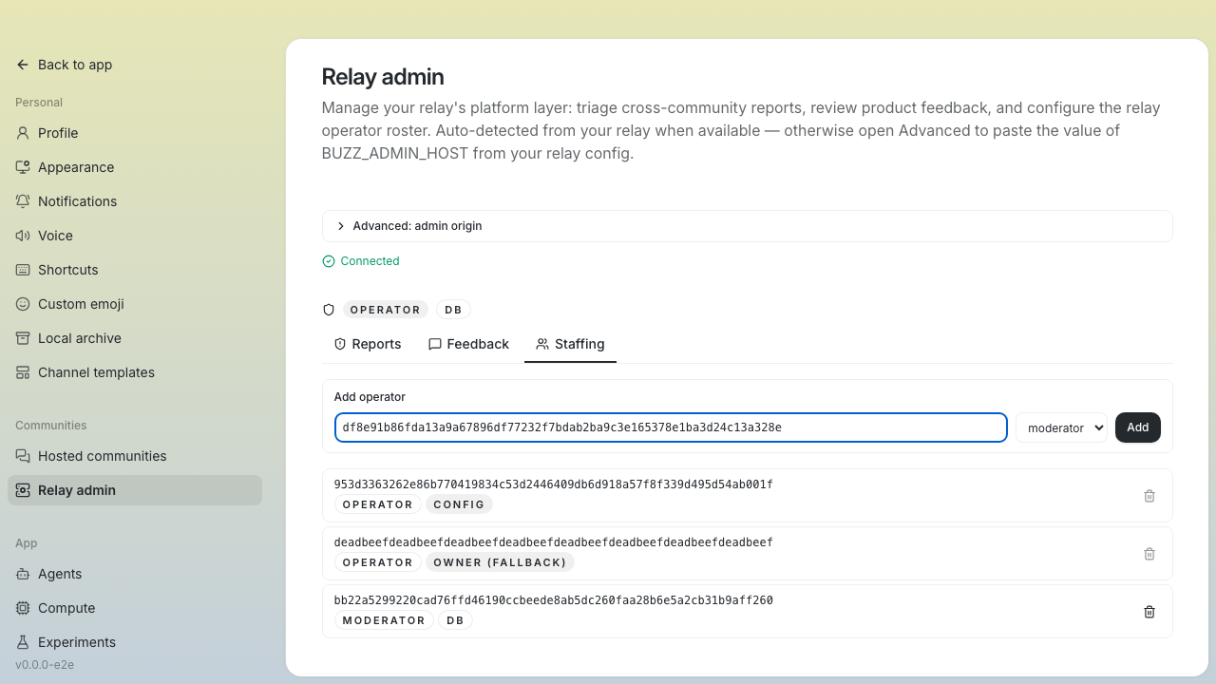Click the Connected status text
Screen dimensions: 1216x684
pyautogui.click(x=370, y=261)
